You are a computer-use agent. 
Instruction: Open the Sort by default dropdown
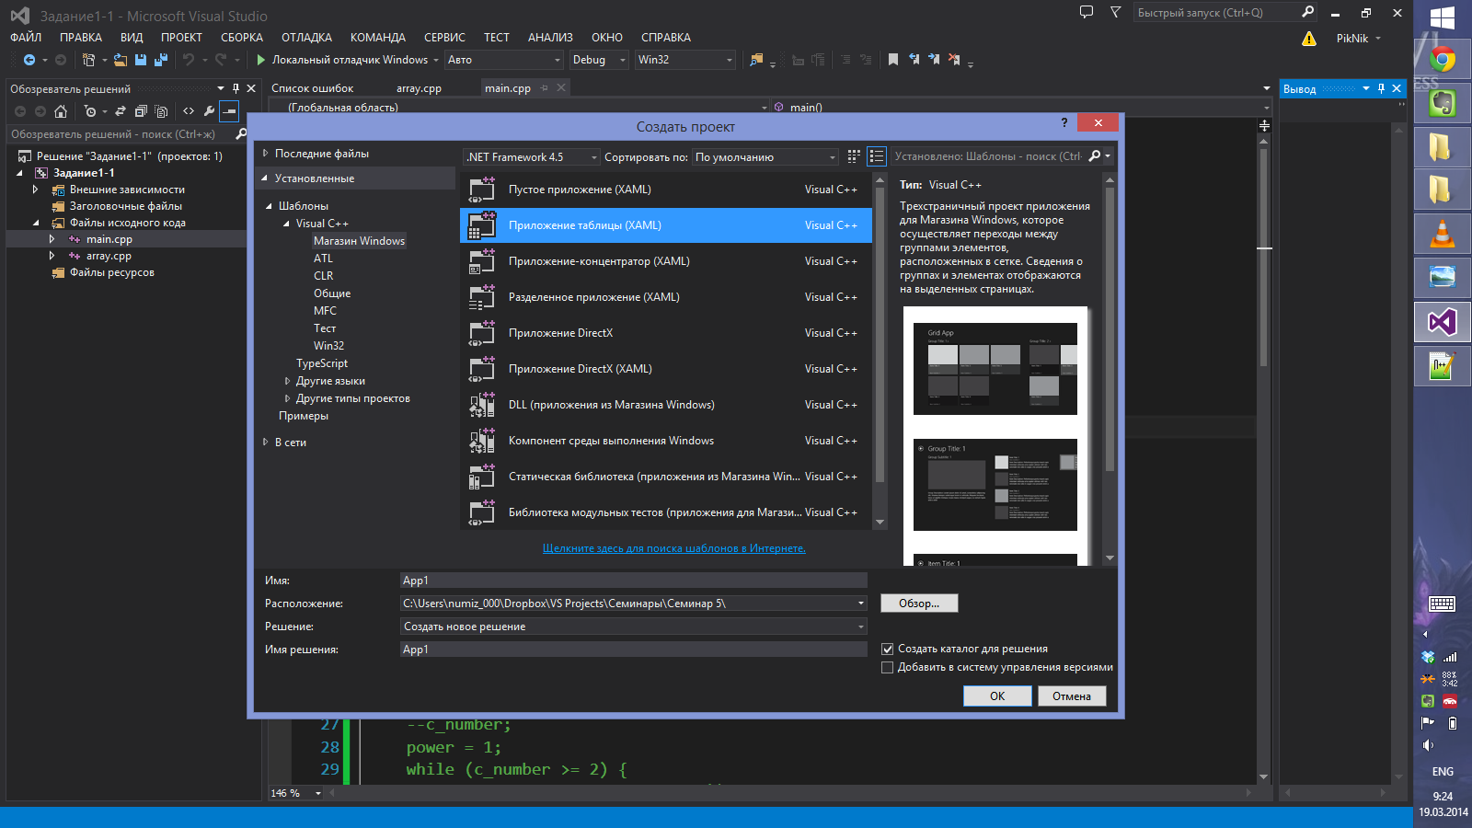click(765, 157)
